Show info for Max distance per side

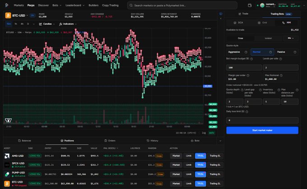tap(297, 90)
